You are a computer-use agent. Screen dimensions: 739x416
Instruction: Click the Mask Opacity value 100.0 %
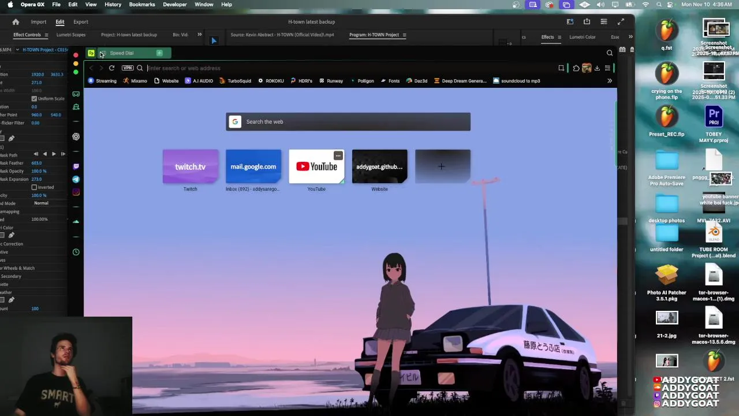(39, 171)
